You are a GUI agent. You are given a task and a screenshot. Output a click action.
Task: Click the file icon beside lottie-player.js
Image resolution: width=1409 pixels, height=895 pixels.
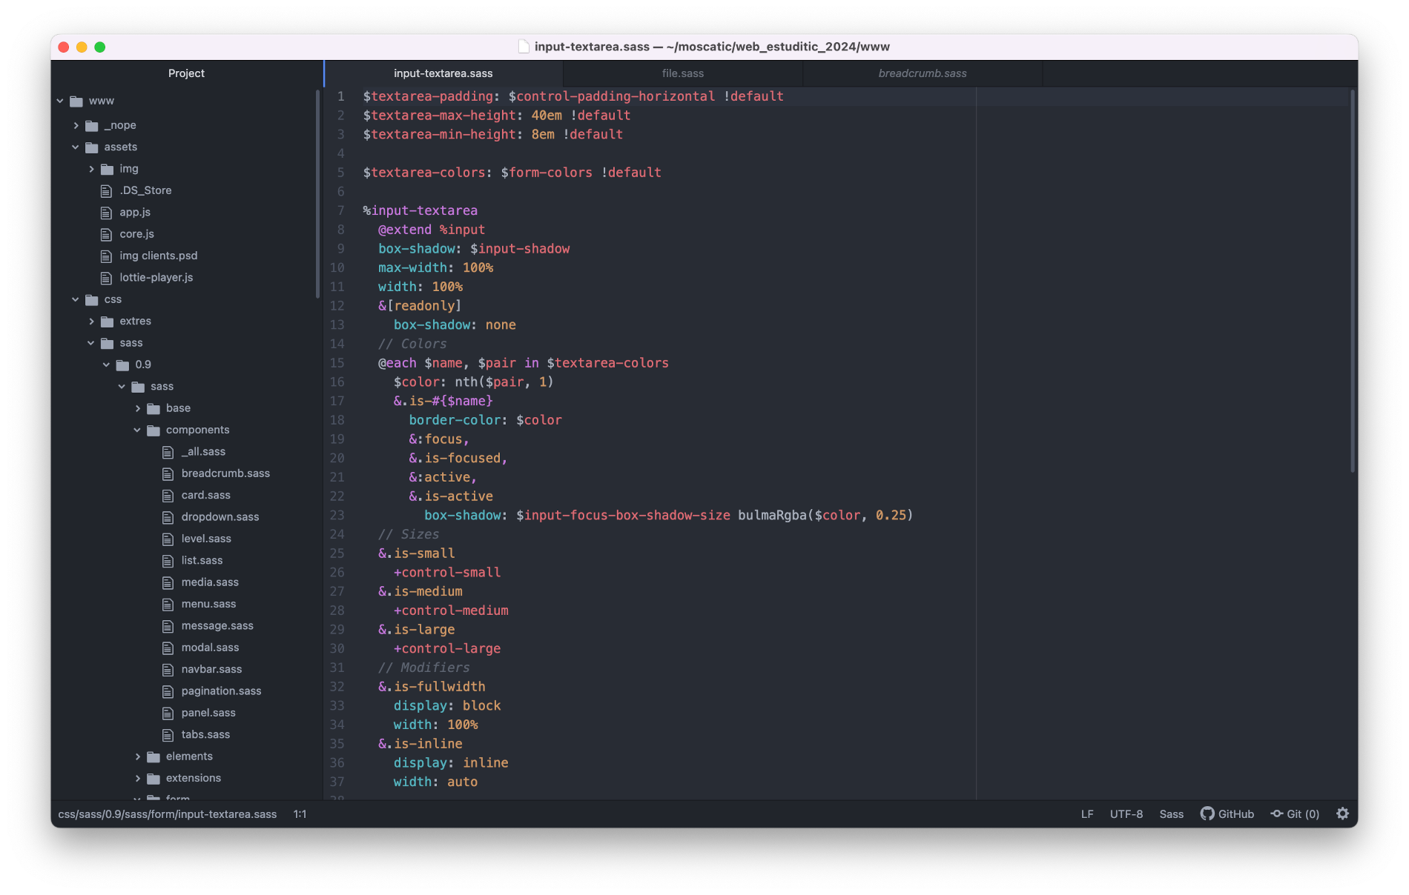click(x=106, y=278)
